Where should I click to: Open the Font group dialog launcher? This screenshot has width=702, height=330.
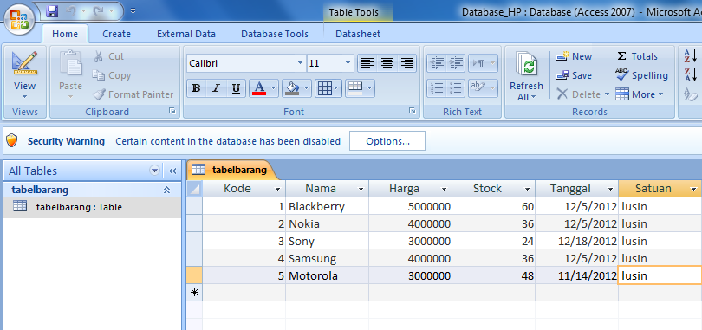pos(413,112)
